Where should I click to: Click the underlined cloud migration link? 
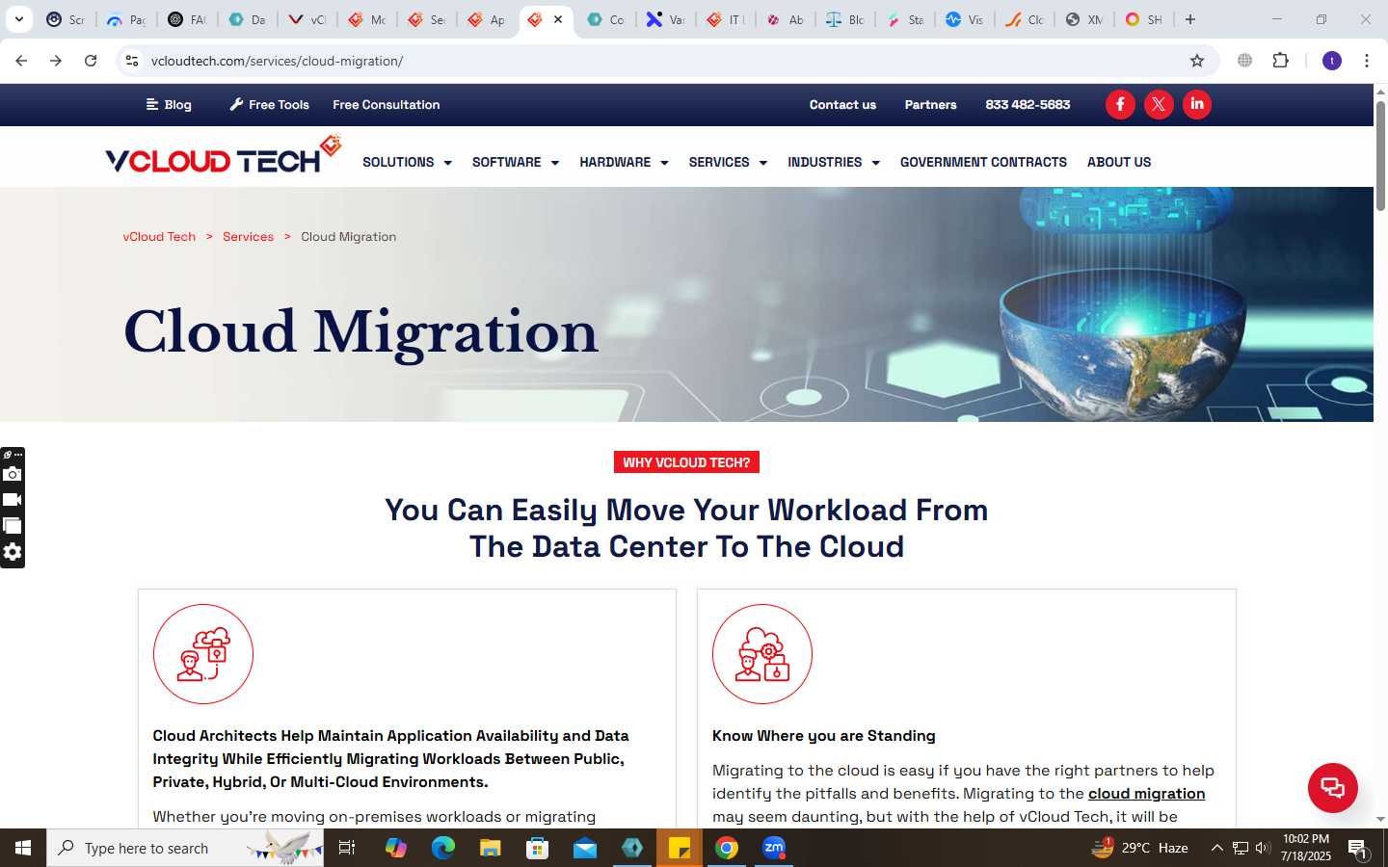click(x=1146, y=794)
